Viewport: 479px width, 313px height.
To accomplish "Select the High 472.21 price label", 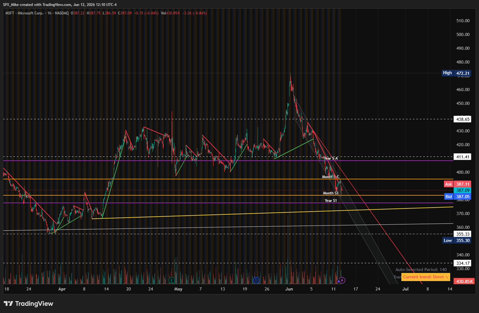I will click(456, 73).
